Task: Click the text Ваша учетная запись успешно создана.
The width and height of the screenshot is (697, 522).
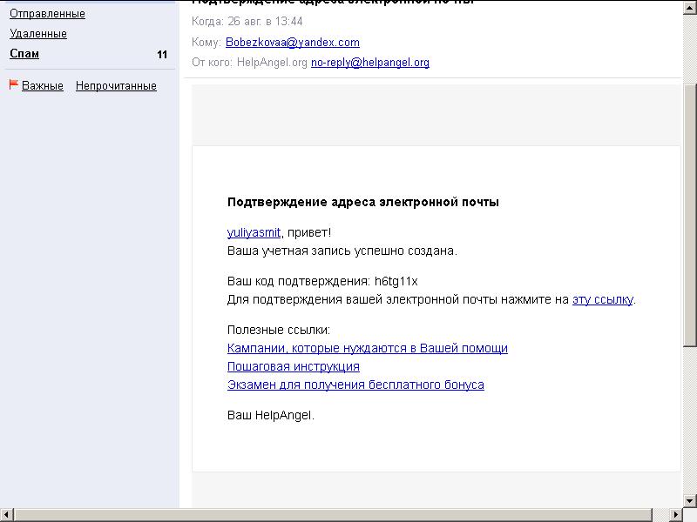Action: point(342,251)
